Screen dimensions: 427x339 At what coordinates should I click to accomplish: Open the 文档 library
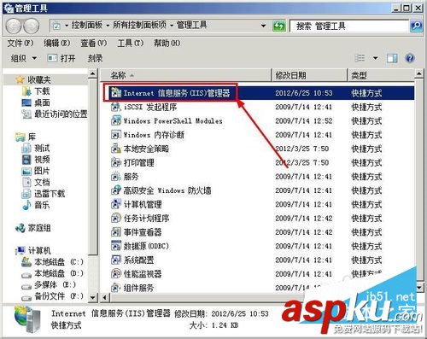[42, 182]
